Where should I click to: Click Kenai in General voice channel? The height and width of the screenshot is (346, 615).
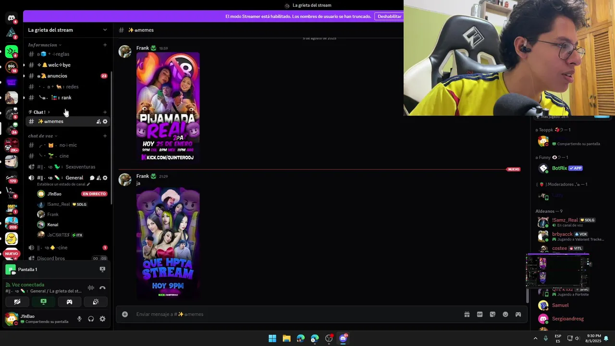53,224
